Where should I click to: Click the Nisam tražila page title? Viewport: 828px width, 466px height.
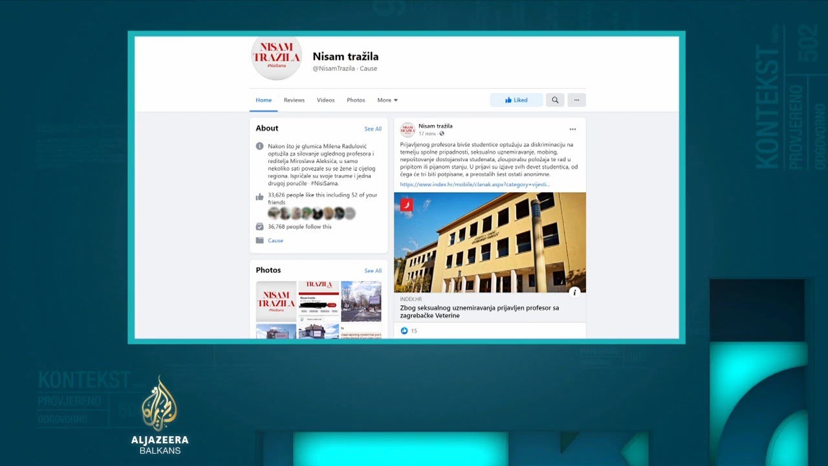[x=345, y=57]
